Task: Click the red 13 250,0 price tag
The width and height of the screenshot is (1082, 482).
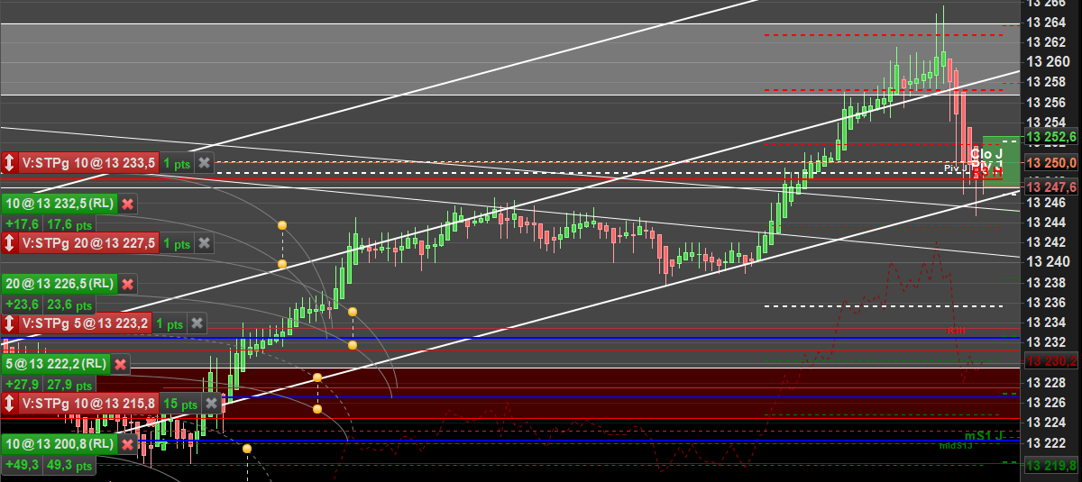Action: pos(1051,163)
